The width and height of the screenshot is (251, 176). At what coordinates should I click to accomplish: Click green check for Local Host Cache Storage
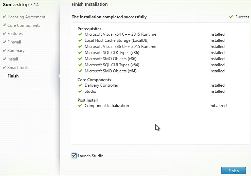coord(80,40)
